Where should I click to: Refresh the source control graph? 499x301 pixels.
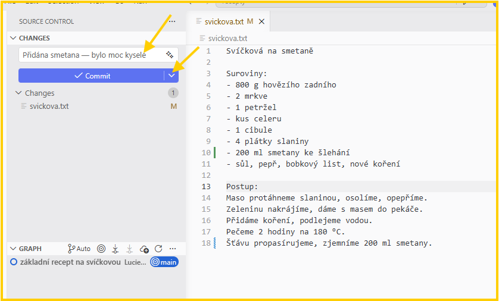pos(158,249)
